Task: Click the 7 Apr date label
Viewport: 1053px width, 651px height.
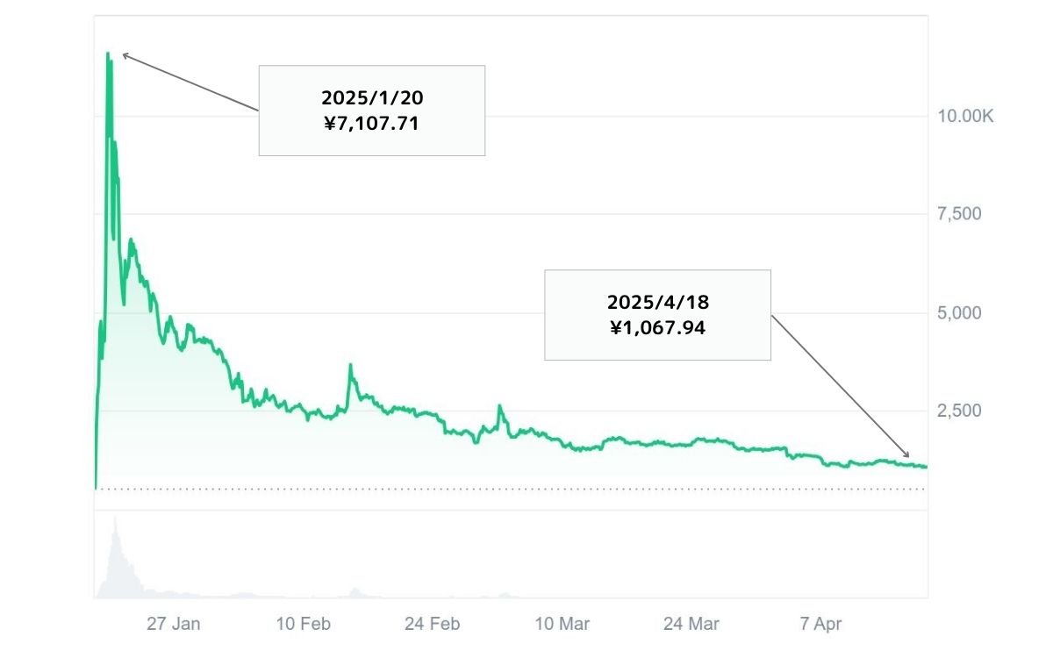Action: coord(820,624)
